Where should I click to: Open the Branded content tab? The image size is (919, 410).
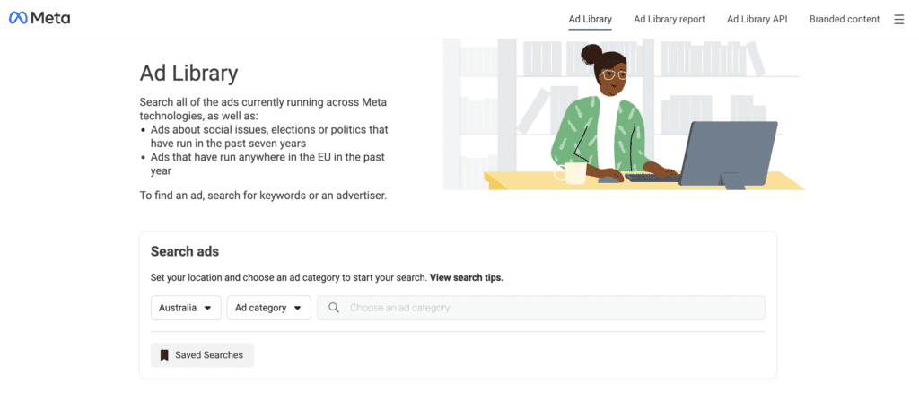(x=845, y=20)
